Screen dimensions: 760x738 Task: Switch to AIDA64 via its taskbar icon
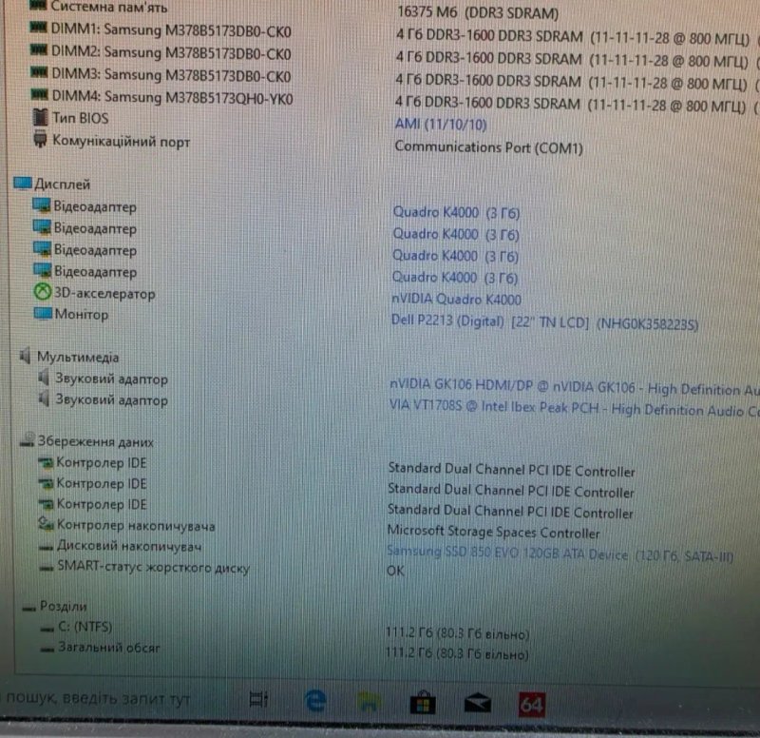point(532,705)
